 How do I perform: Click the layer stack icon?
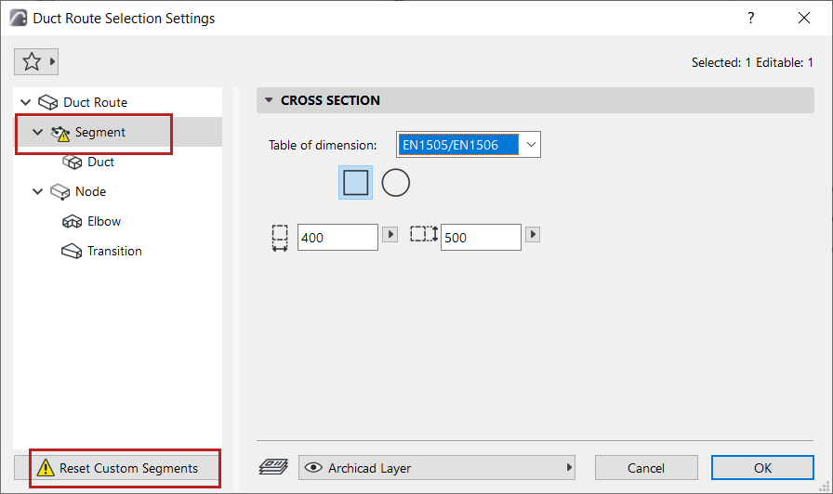[274, 468]
